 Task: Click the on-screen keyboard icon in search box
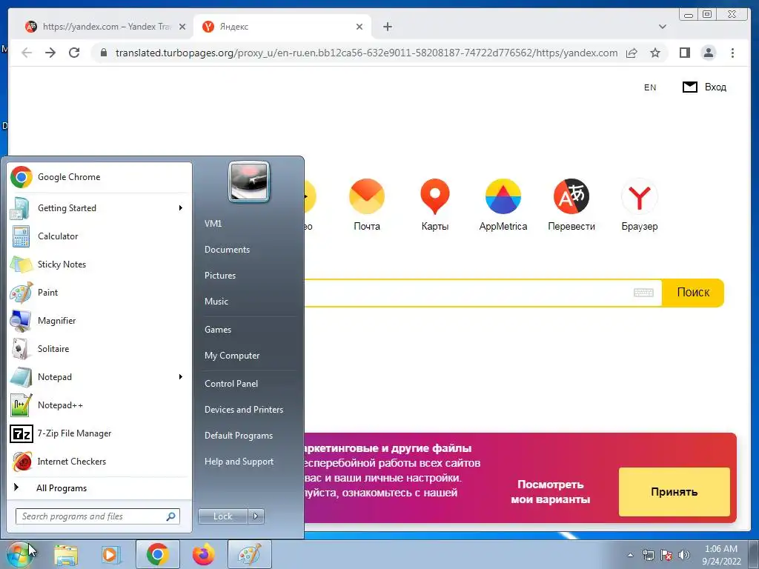pos(643,293)
